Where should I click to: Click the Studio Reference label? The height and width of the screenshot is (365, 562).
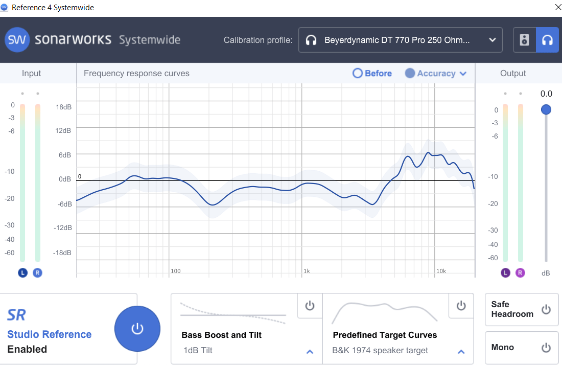click(x=50, y=334)
